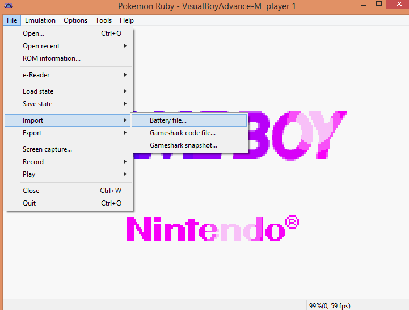Expand the Import submenu
The width and height of the screenshot is (409, 310).
click(x=68, y=120)
